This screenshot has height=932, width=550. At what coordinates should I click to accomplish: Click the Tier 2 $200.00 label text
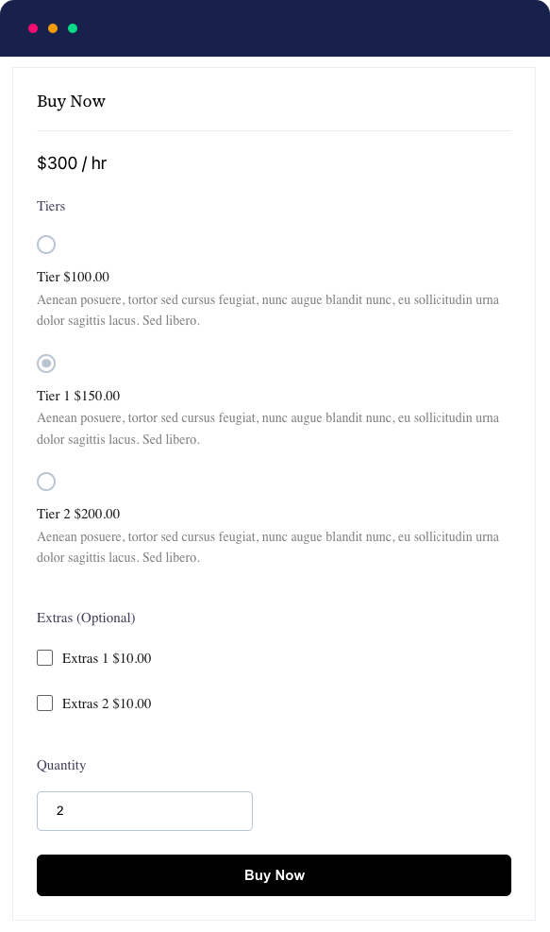(x=78, y=514)
